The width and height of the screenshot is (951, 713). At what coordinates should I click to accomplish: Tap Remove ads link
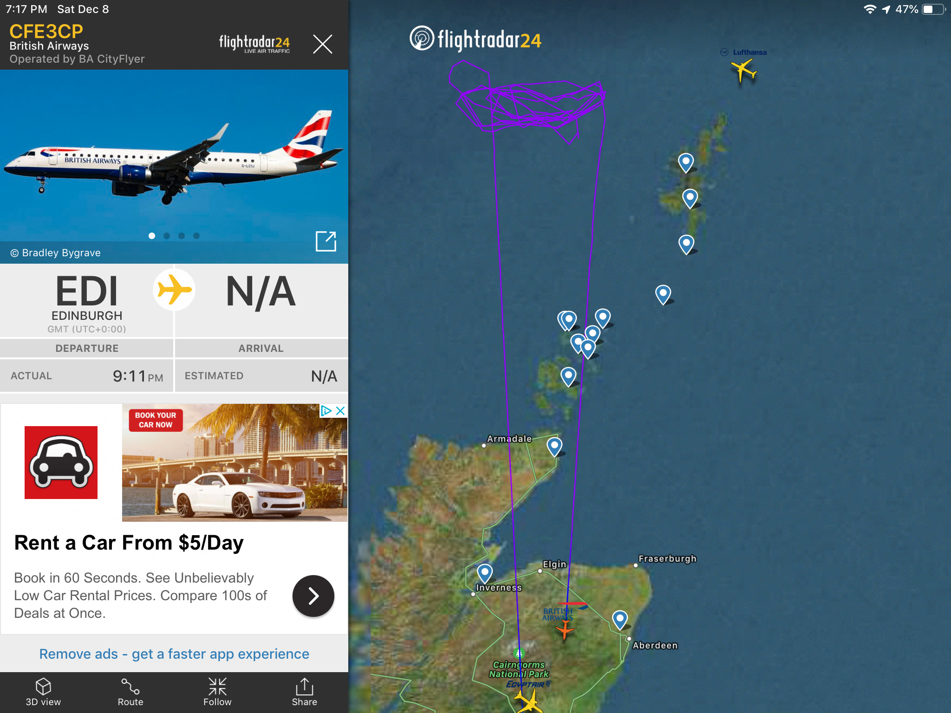[174, 654]
